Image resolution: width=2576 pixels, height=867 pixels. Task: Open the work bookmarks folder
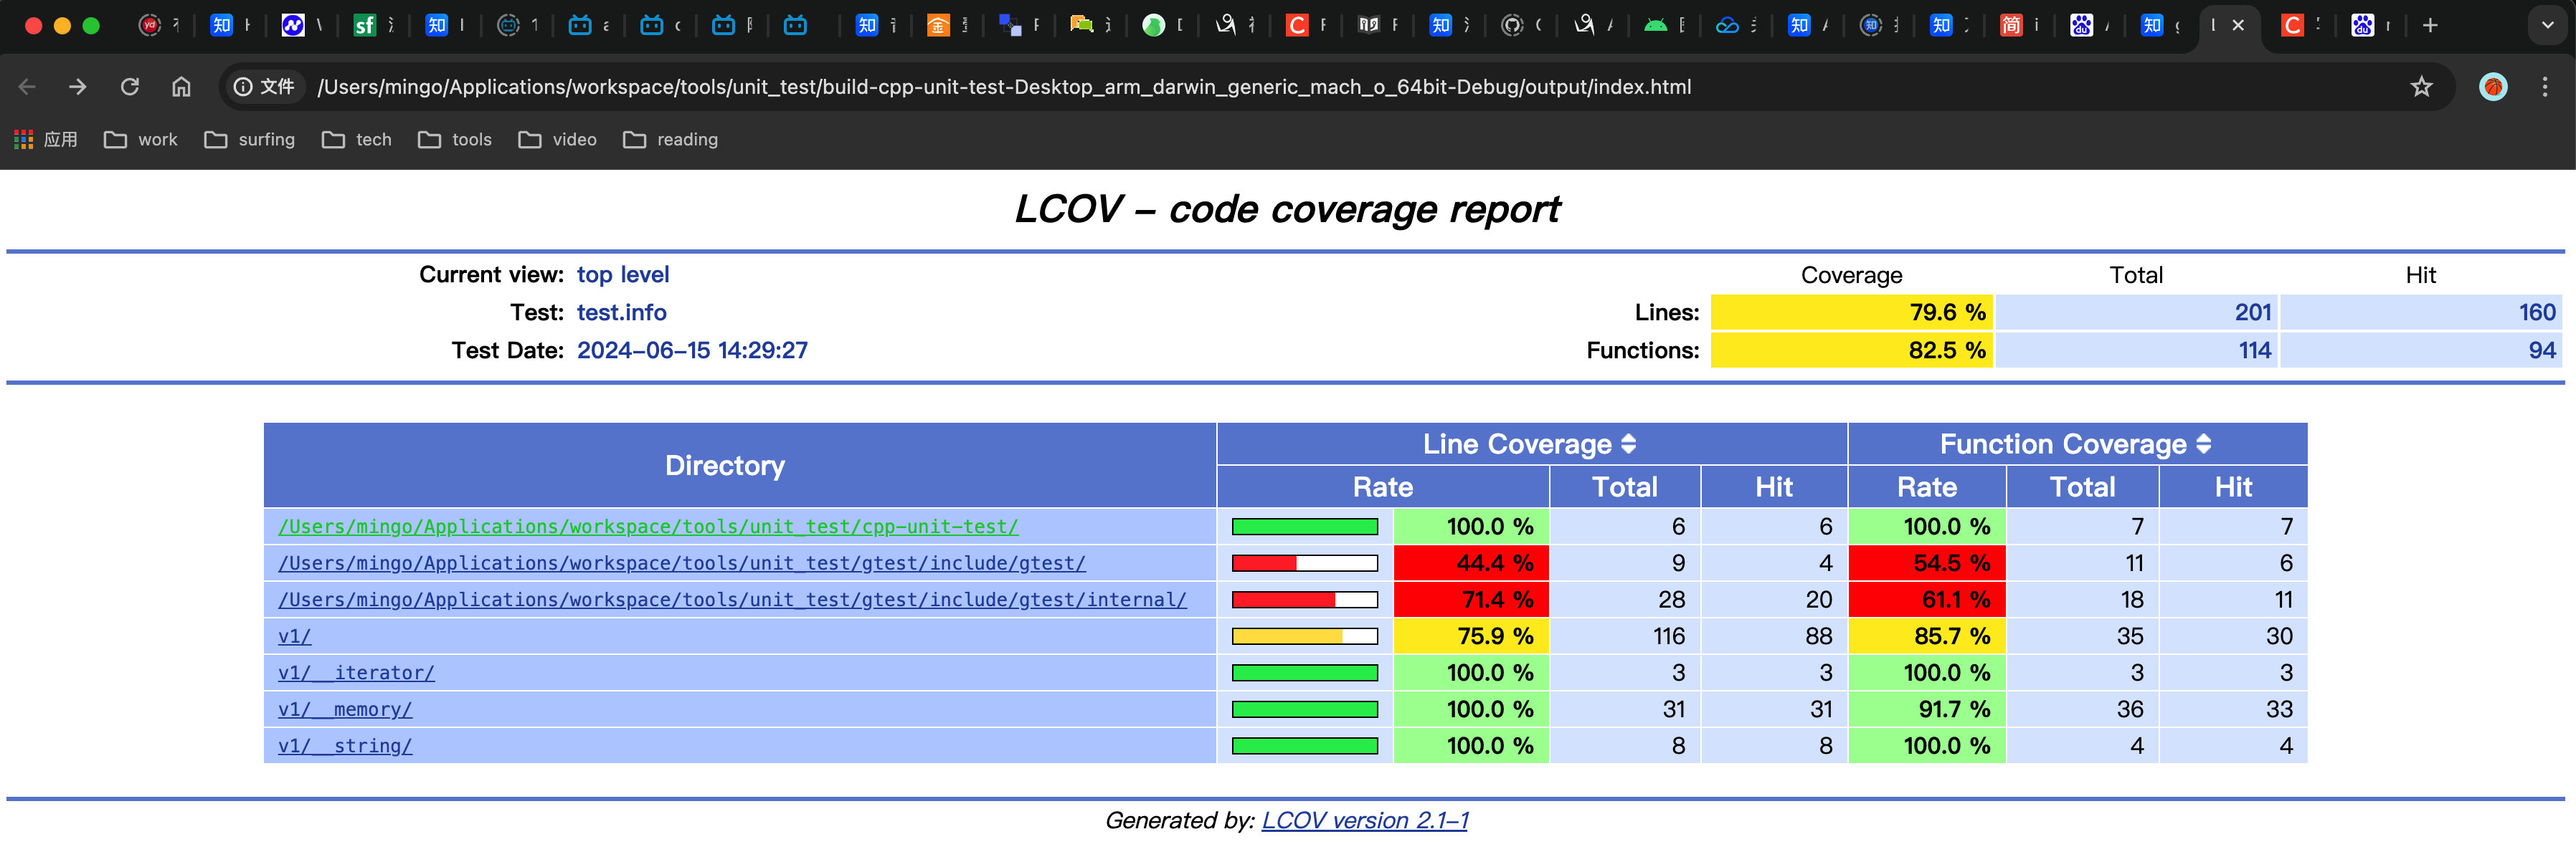click(x=141, y=140)
